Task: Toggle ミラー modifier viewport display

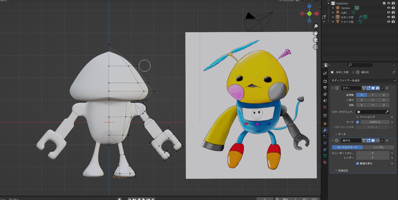Action: pos(373,88)
